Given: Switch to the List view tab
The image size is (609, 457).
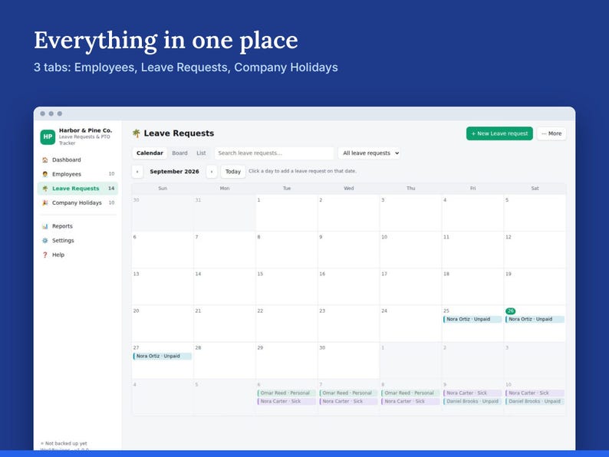Looking at the screenshot, I should [201, 153].
